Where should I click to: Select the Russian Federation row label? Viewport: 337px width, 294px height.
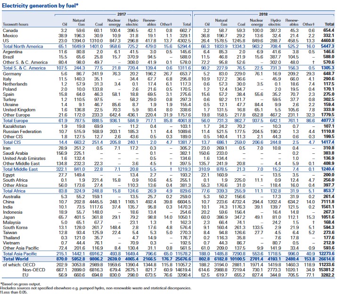point(20,132)
